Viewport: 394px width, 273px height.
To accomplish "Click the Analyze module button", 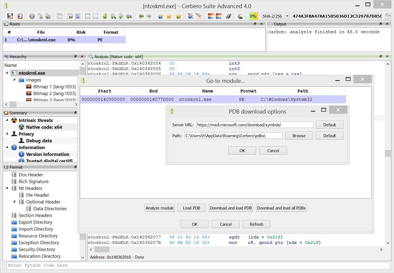I will [x=160, y=208].
